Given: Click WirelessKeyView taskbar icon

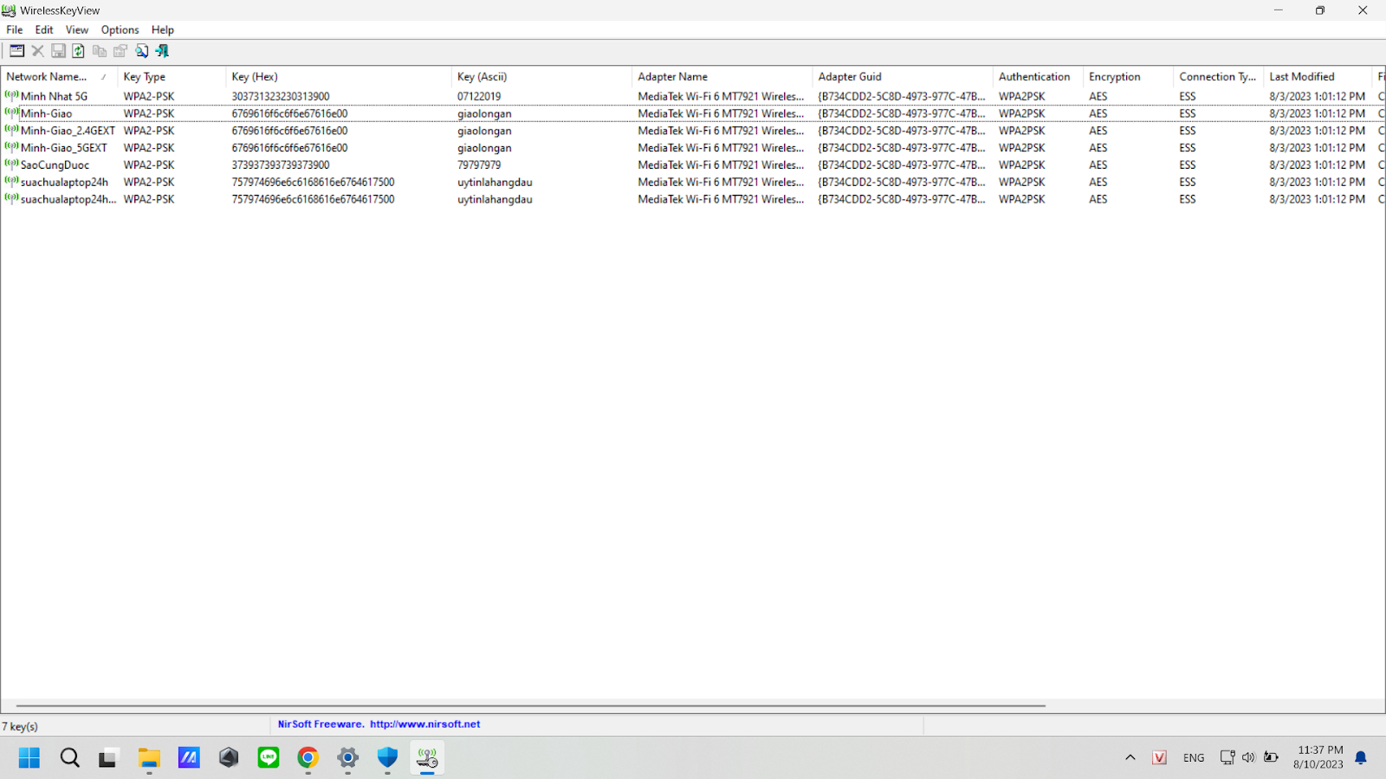Looking at the screenshot, I should tap(427, 758).
